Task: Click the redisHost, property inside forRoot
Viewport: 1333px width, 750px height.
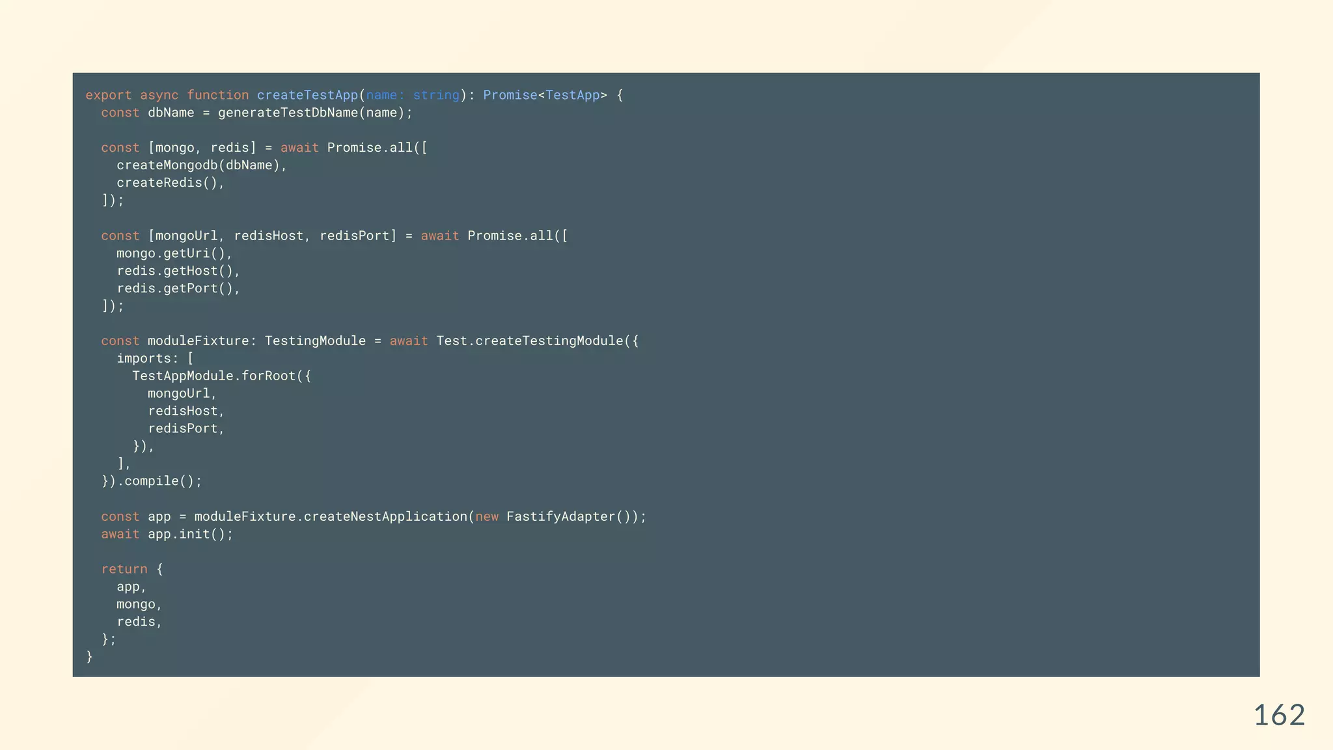Action: point(186,411)
